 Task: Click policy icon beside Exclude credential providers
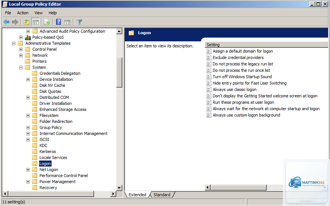(x=209, y=58)
